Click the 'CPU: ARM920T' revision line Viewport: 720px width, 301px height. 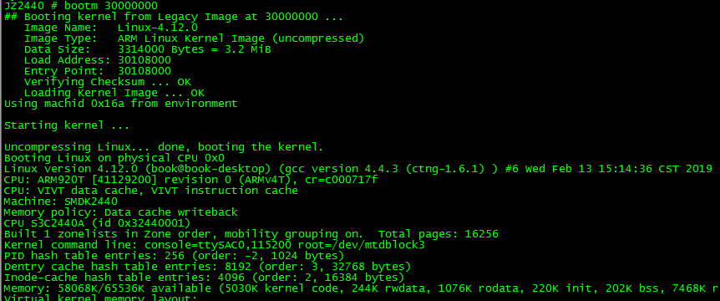click(190, 180)
